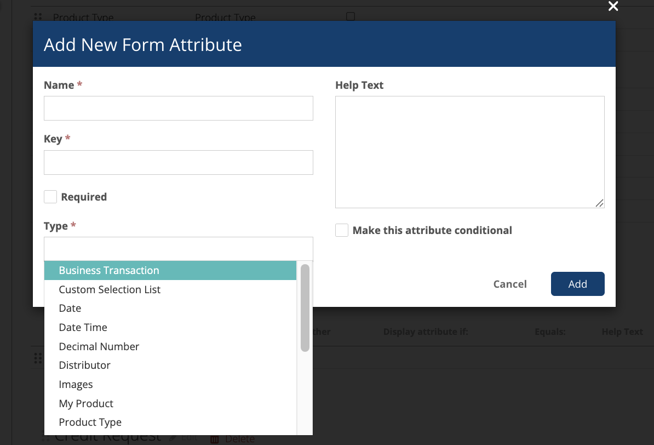Screen dimensions: 654x445
Task: Select Date Time from the list
Action: point(170,328)
